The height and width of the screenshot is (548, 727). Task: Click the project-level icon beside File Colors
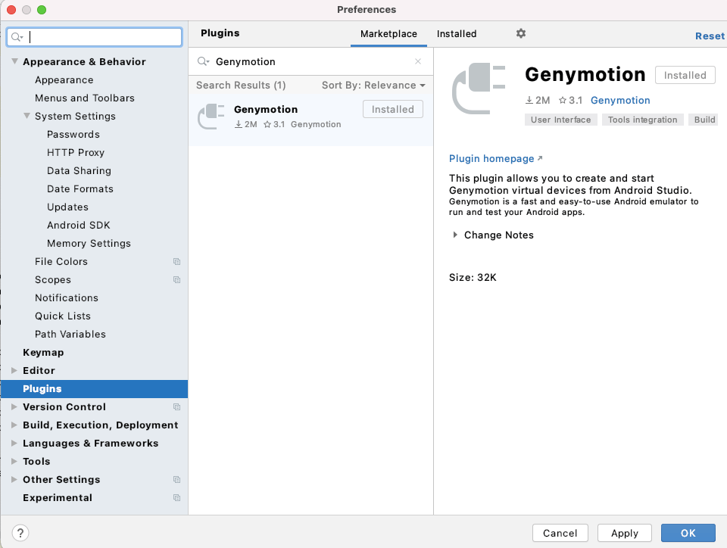pos(176,261)
